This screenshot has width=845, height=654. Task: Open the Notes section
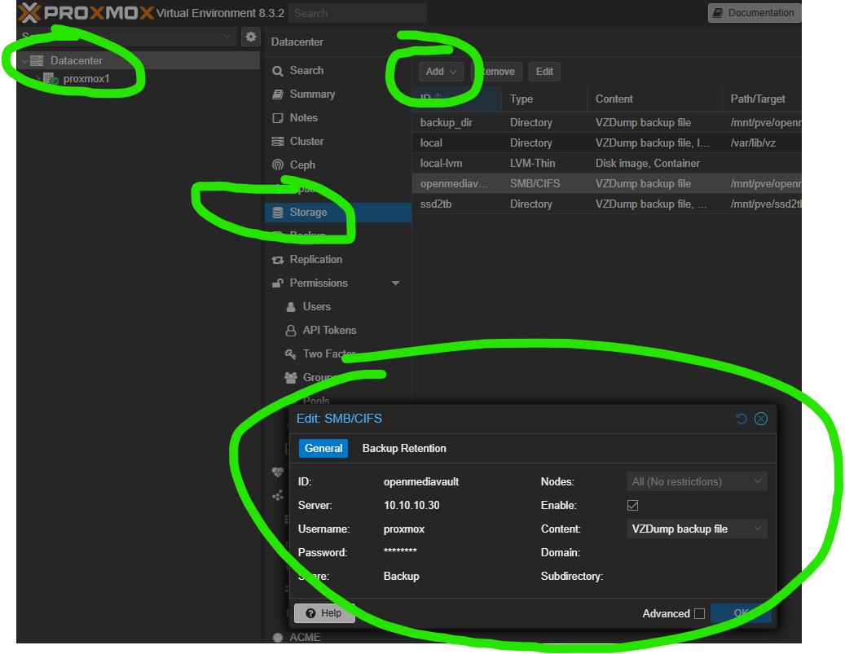(303, 117)
